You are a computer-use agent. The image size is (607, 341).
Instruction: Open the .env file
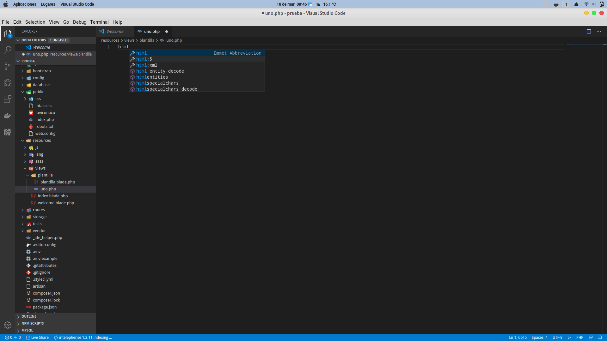coord(56,252)
